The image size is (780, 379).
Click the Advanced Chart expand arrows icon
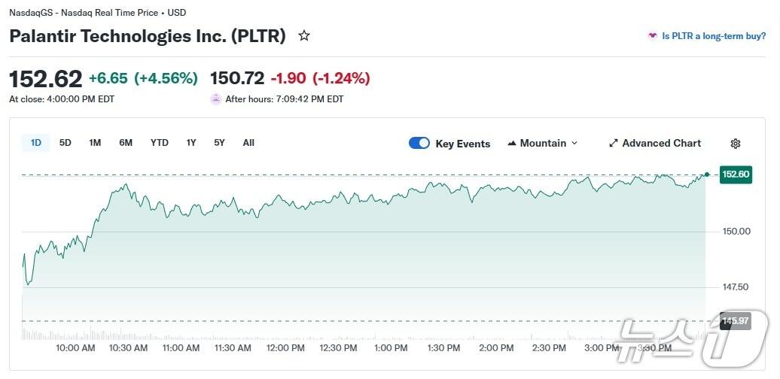point(613,143)
